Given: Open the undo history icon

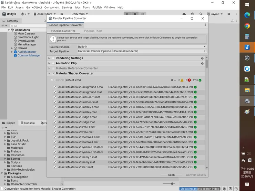Looking at the screenshot, I should tap(193, 14).
